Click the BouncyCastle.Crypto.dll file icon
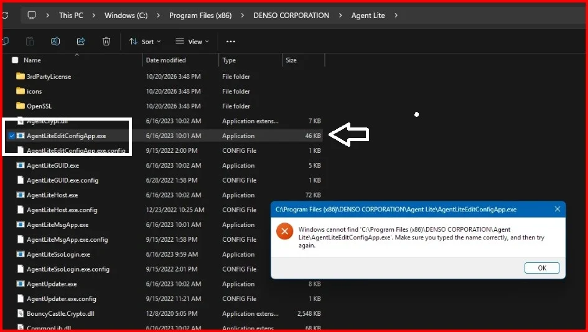 pos(21,313)
